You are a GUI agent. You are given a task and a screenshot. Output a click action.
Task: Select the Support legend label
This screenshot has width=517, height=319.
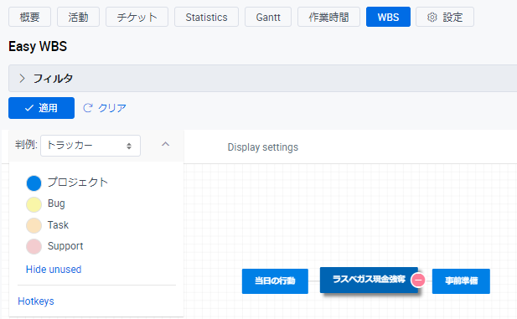[65, 246]
